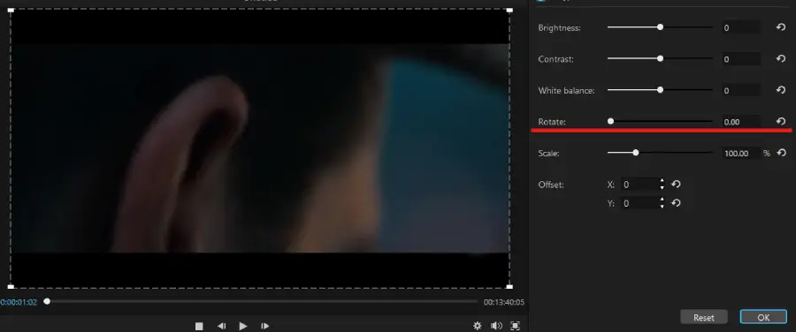Step back one frame

pos(221,326)
